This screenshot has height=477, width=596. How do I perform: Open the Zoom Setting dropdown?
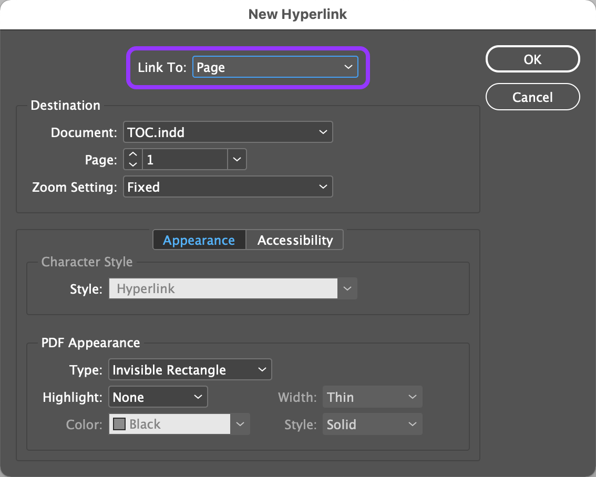[228, 187]
